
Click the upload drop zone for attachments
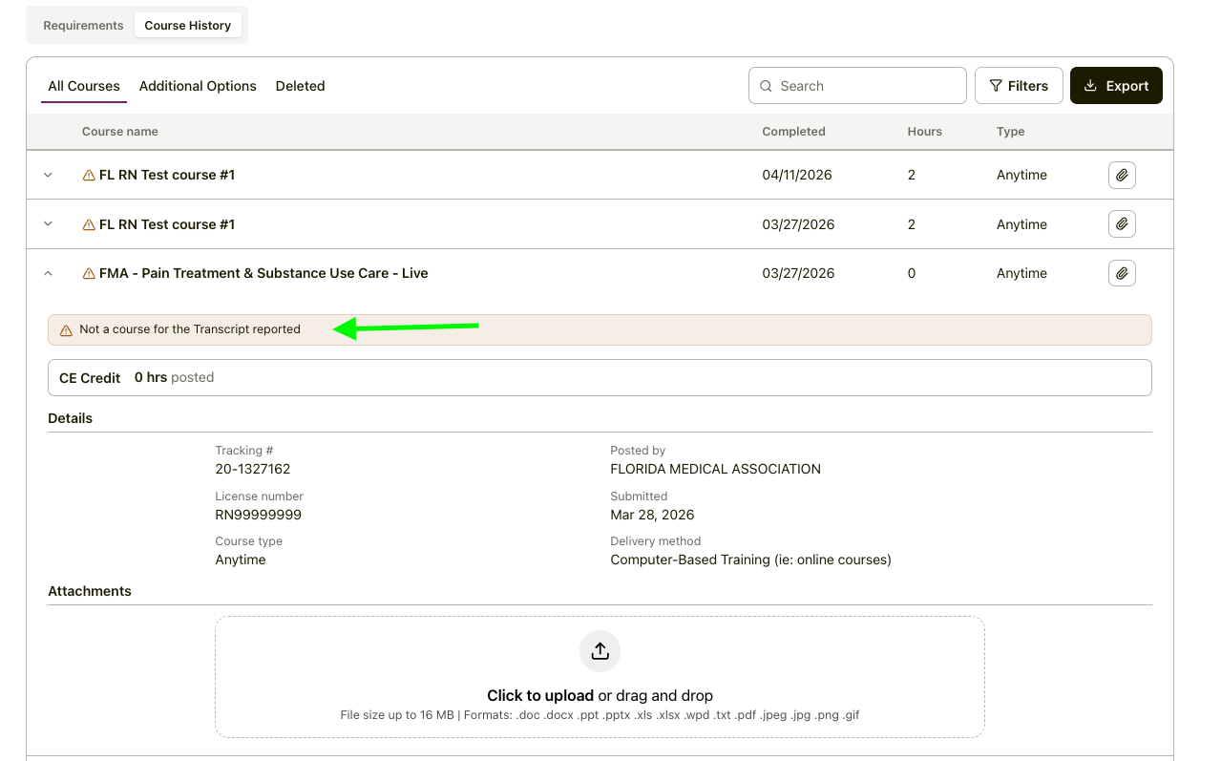(600, 697)
